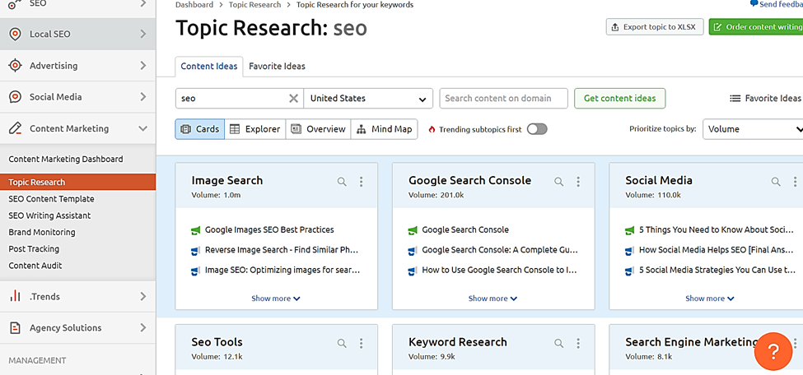Viewport: 803px width, 375px height.
Task: Expand the Advertising sidebar section
Action: [142, 66]
